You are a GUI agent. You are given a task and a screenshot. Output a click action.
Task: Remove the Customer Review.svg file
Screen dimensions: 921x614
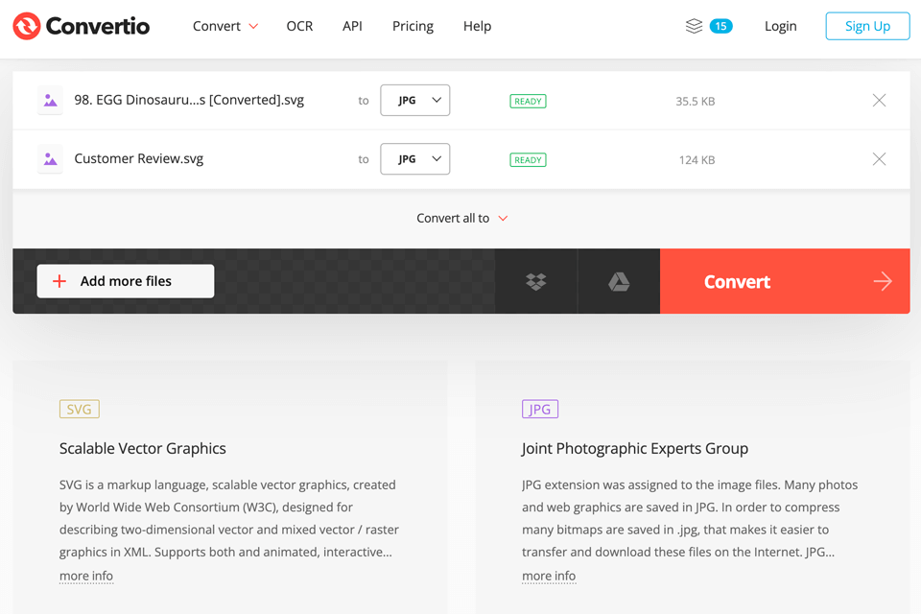[x=879, y=159]
